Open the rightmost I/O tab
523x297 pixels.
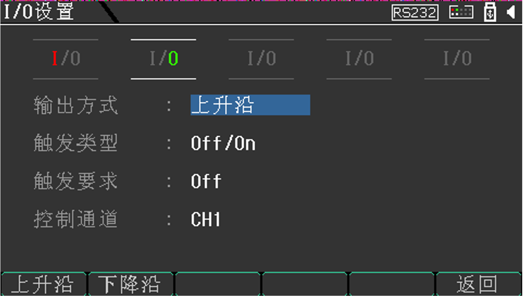pos(456,58)
